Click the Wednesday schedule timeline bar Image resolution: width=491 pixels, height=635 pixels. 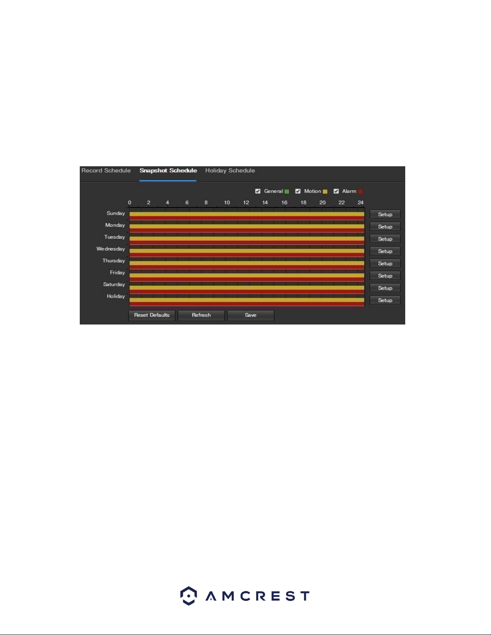coord(247,251)
